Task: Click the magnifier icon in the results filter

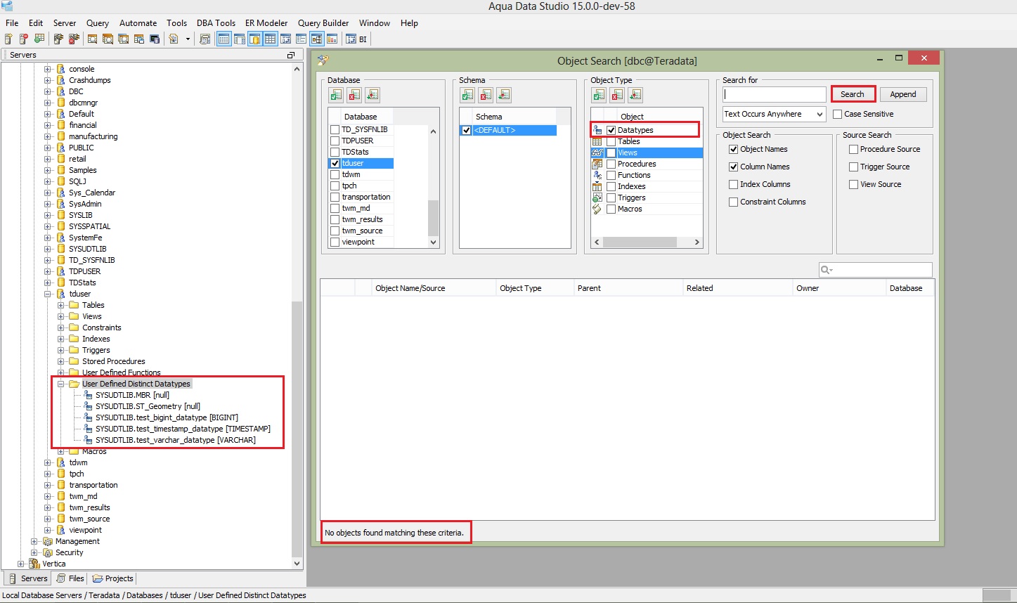Action: pyautogui.click(x=827, y=270)
